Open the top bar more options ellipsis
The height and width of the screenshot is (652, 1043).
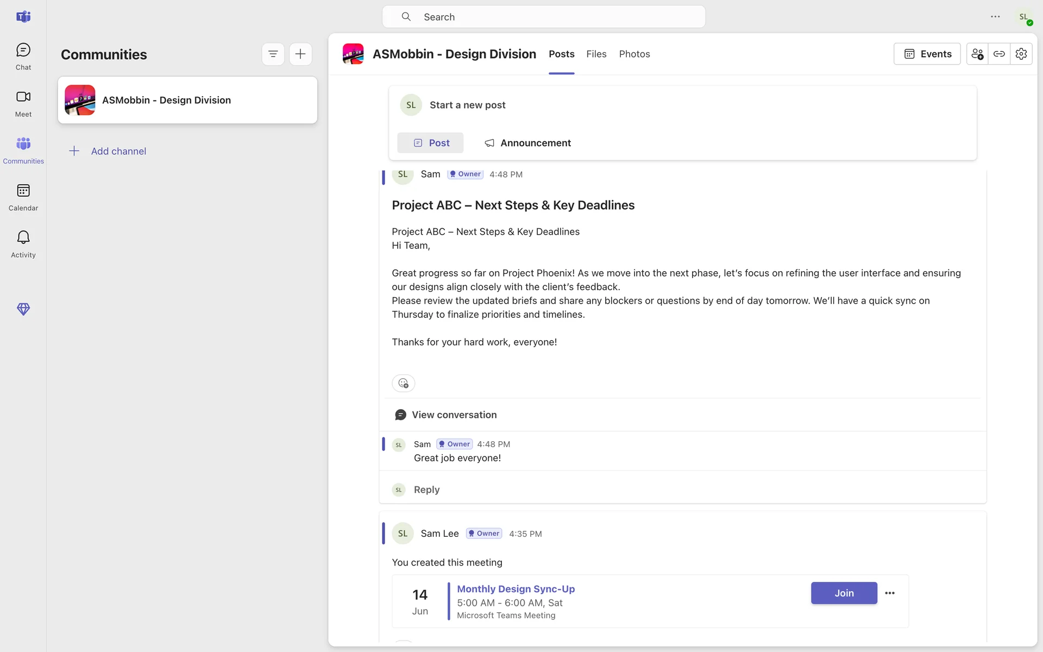pos(995,17)
